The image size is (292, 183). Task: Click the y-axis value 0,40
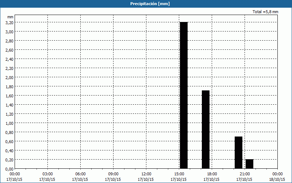(x=9, y=151)
